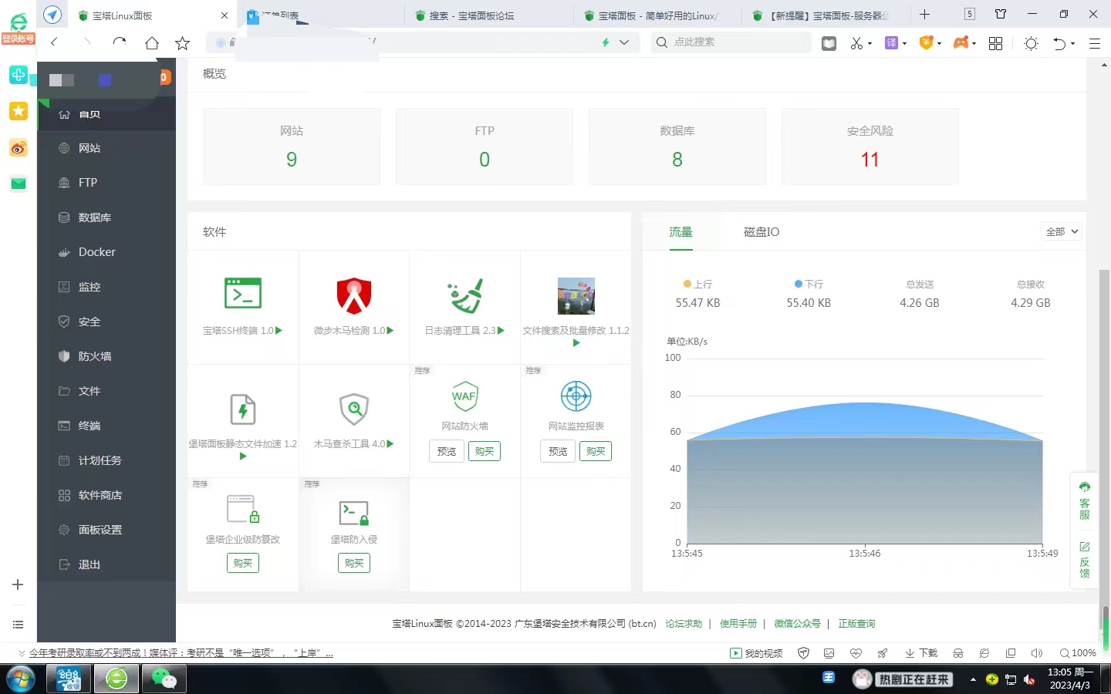Open the 堡塔面板静态文件加速 lightning file icon
Viewport: 1111px width, 694px height.
pyautogui.click(x=243, y=409)
